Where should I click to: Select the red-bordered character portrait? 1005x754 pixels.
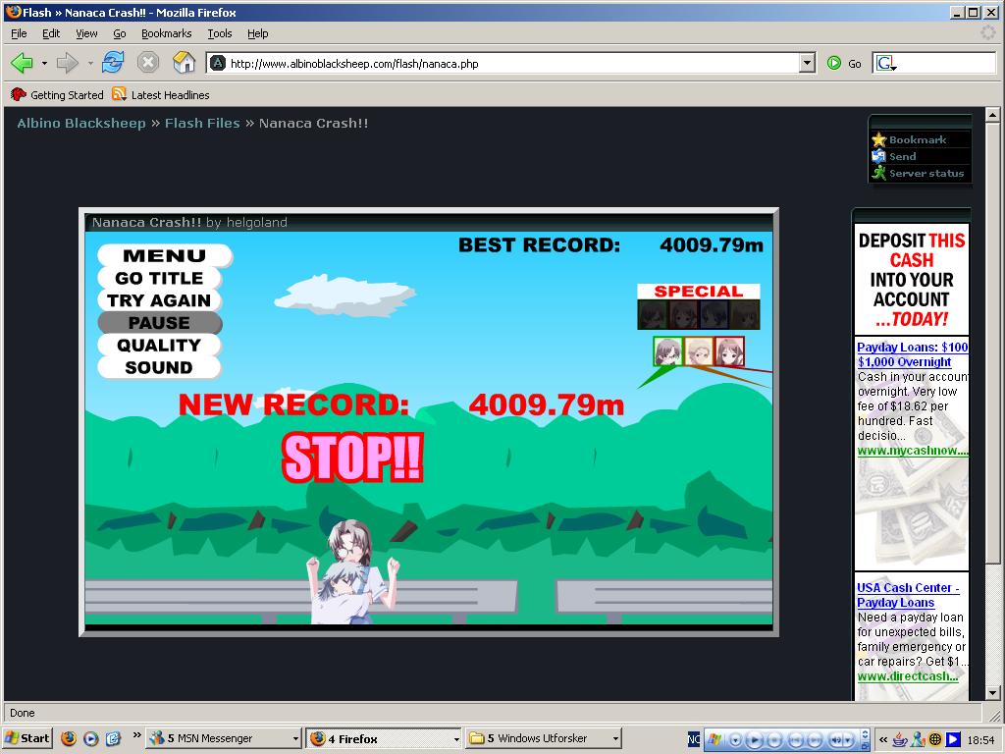[x=729, y=351]
